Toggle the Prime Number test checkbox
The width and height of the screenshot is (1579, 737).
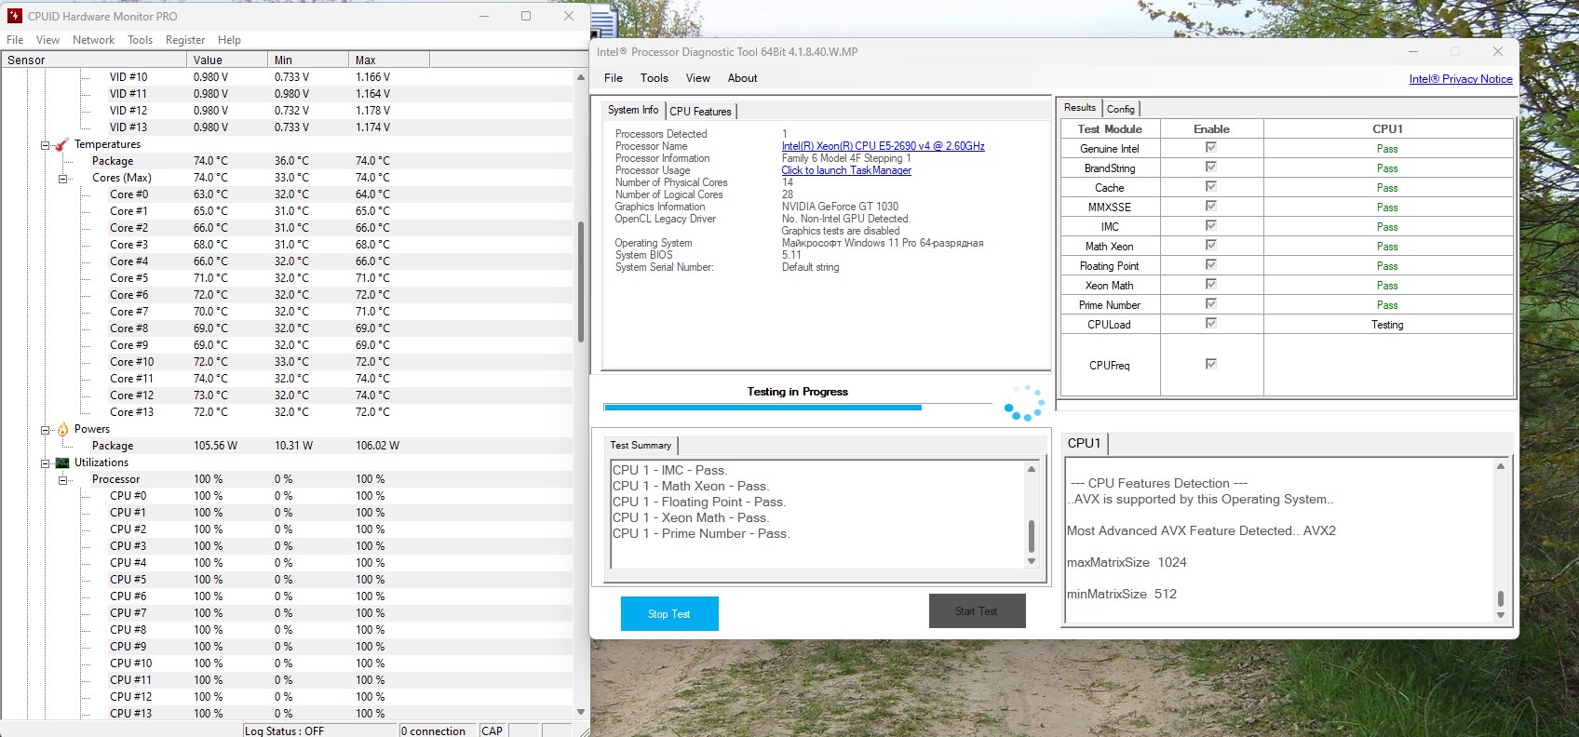click(1211, 304)
